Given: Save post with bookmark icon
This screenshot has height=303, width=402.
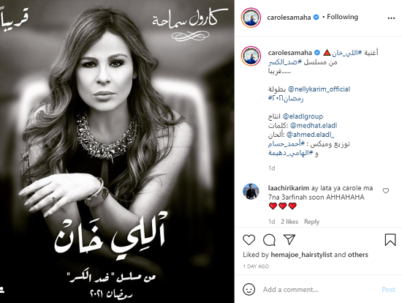Looking at the screenshot, I should coord(390,239).
